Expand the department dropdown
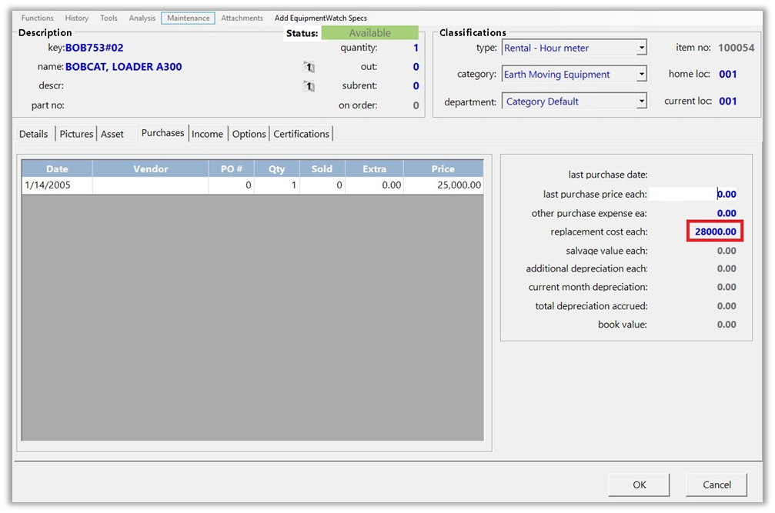Image resolution: width=775 pixels, height=513 pixels. [x=641, y=102]
